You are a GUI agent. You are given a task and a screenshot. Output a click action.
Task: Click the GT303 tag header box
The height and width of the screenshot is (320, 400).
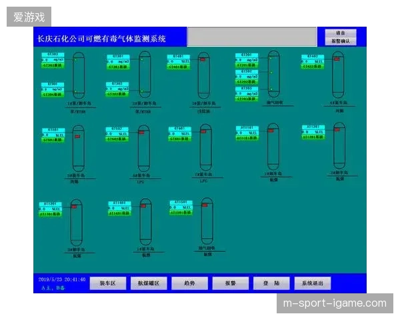point(53,55)
